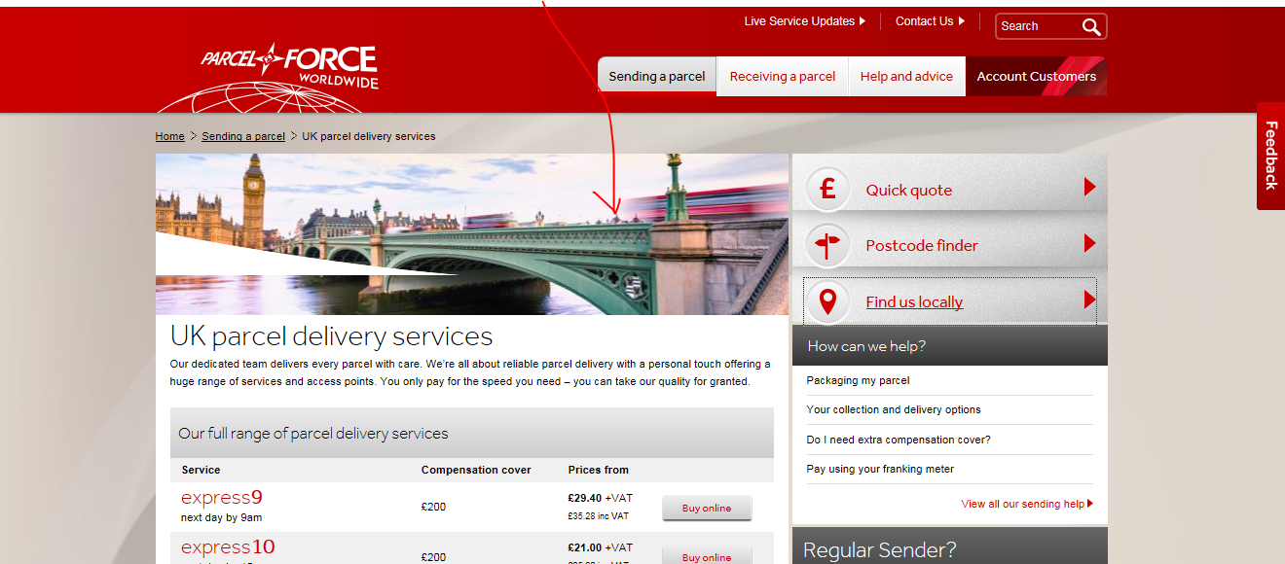The height and width of the screenshot is (564, 1285).
Task: Open the Receiving a parcel tab
Action: coord(783,76)
